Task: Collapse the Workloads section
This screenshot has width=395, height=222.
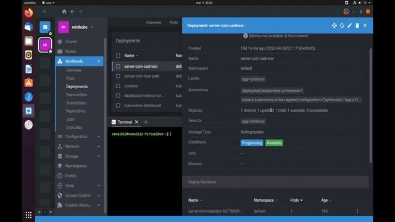Action: [x=79, y=61]
